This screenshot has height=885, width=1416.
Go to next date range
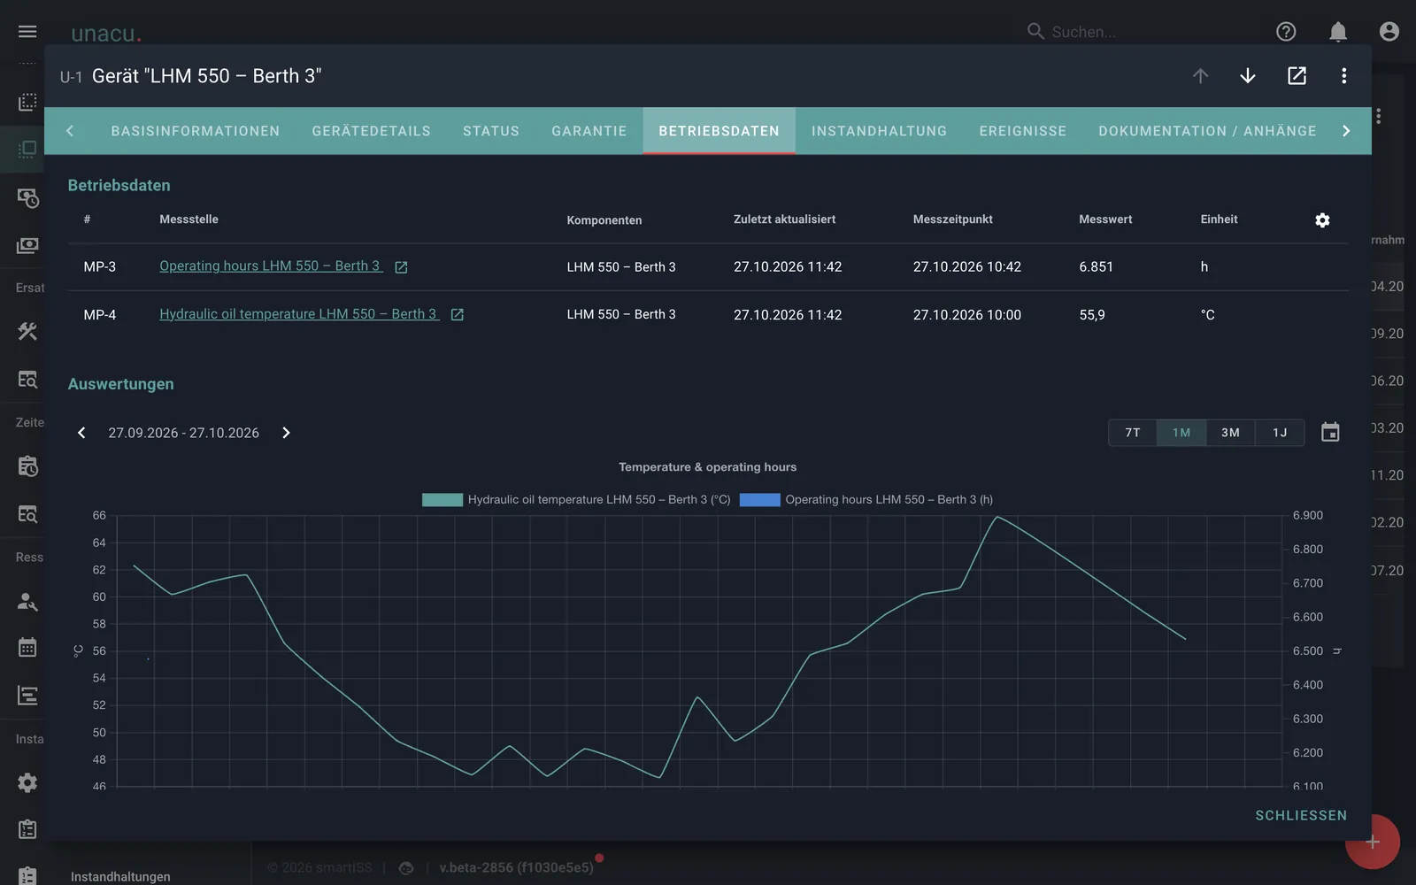click(x=286, y=433)
